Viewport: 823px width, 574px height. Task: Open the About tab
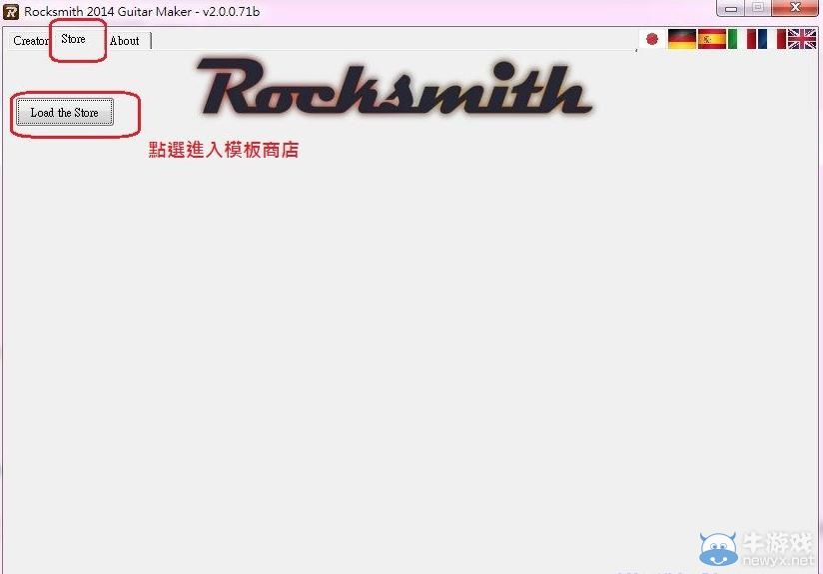tap(125, 40)
